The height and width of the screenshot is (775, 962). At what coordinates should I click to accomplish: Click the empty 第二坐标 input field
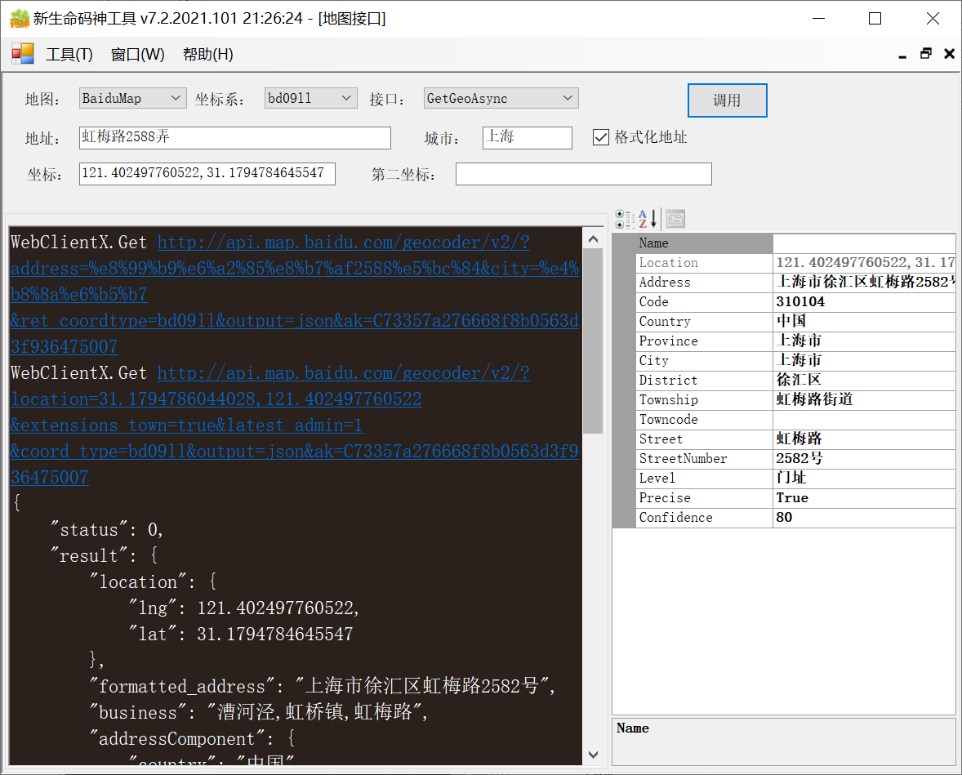(x=583, y=174)
